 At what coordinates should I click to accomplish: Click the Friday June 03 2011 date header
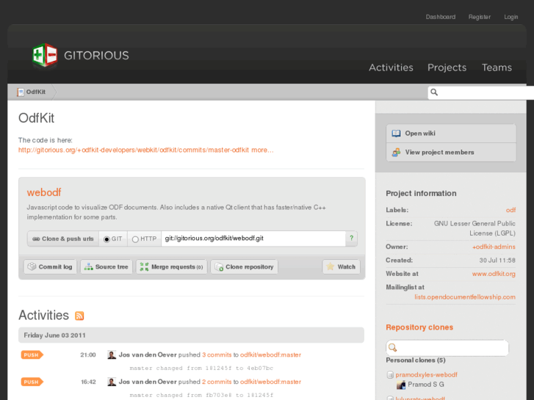coord(191,335)
